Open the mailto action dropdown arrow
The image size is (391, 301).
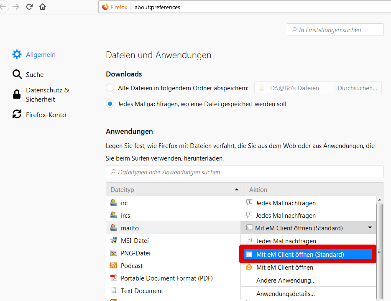370,228
